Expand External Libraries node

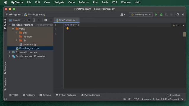tap(9, 52)
